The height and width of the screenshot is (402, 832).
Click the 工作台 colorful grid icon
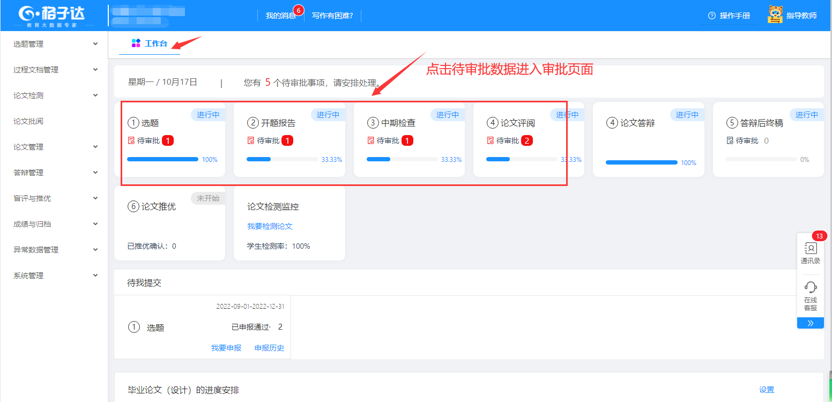[x=136, y=43]
